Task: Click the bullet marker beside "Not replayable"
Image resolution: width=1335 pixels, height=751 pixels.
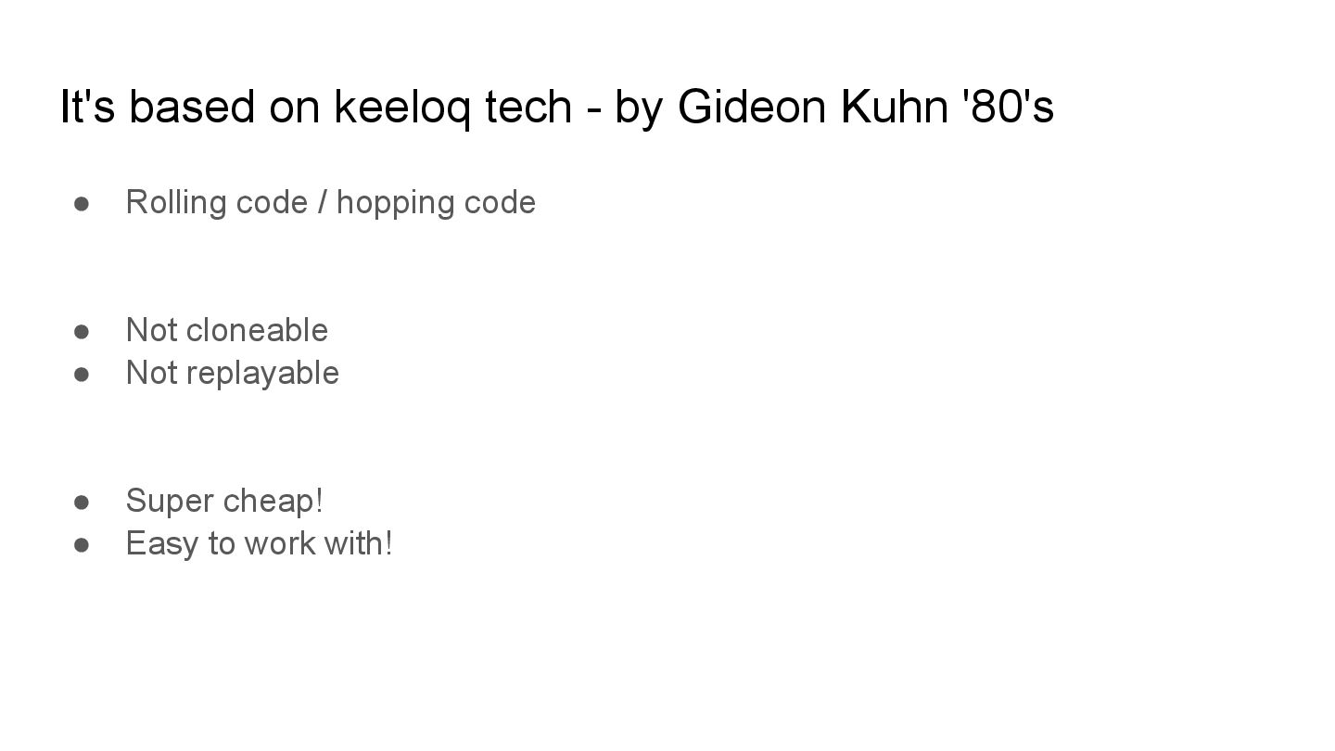Action: [x=82, y=374]
